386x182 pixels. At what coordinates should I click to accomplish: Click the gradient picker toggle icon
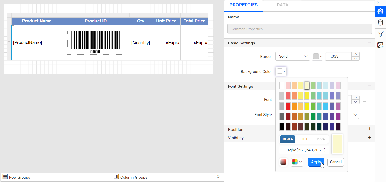pos(284,162)
